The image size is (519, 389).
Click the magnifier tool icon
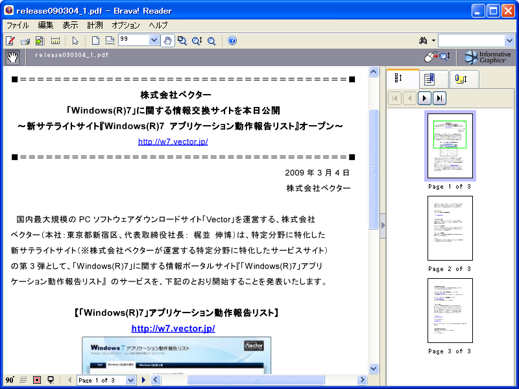tap(211, 41)
